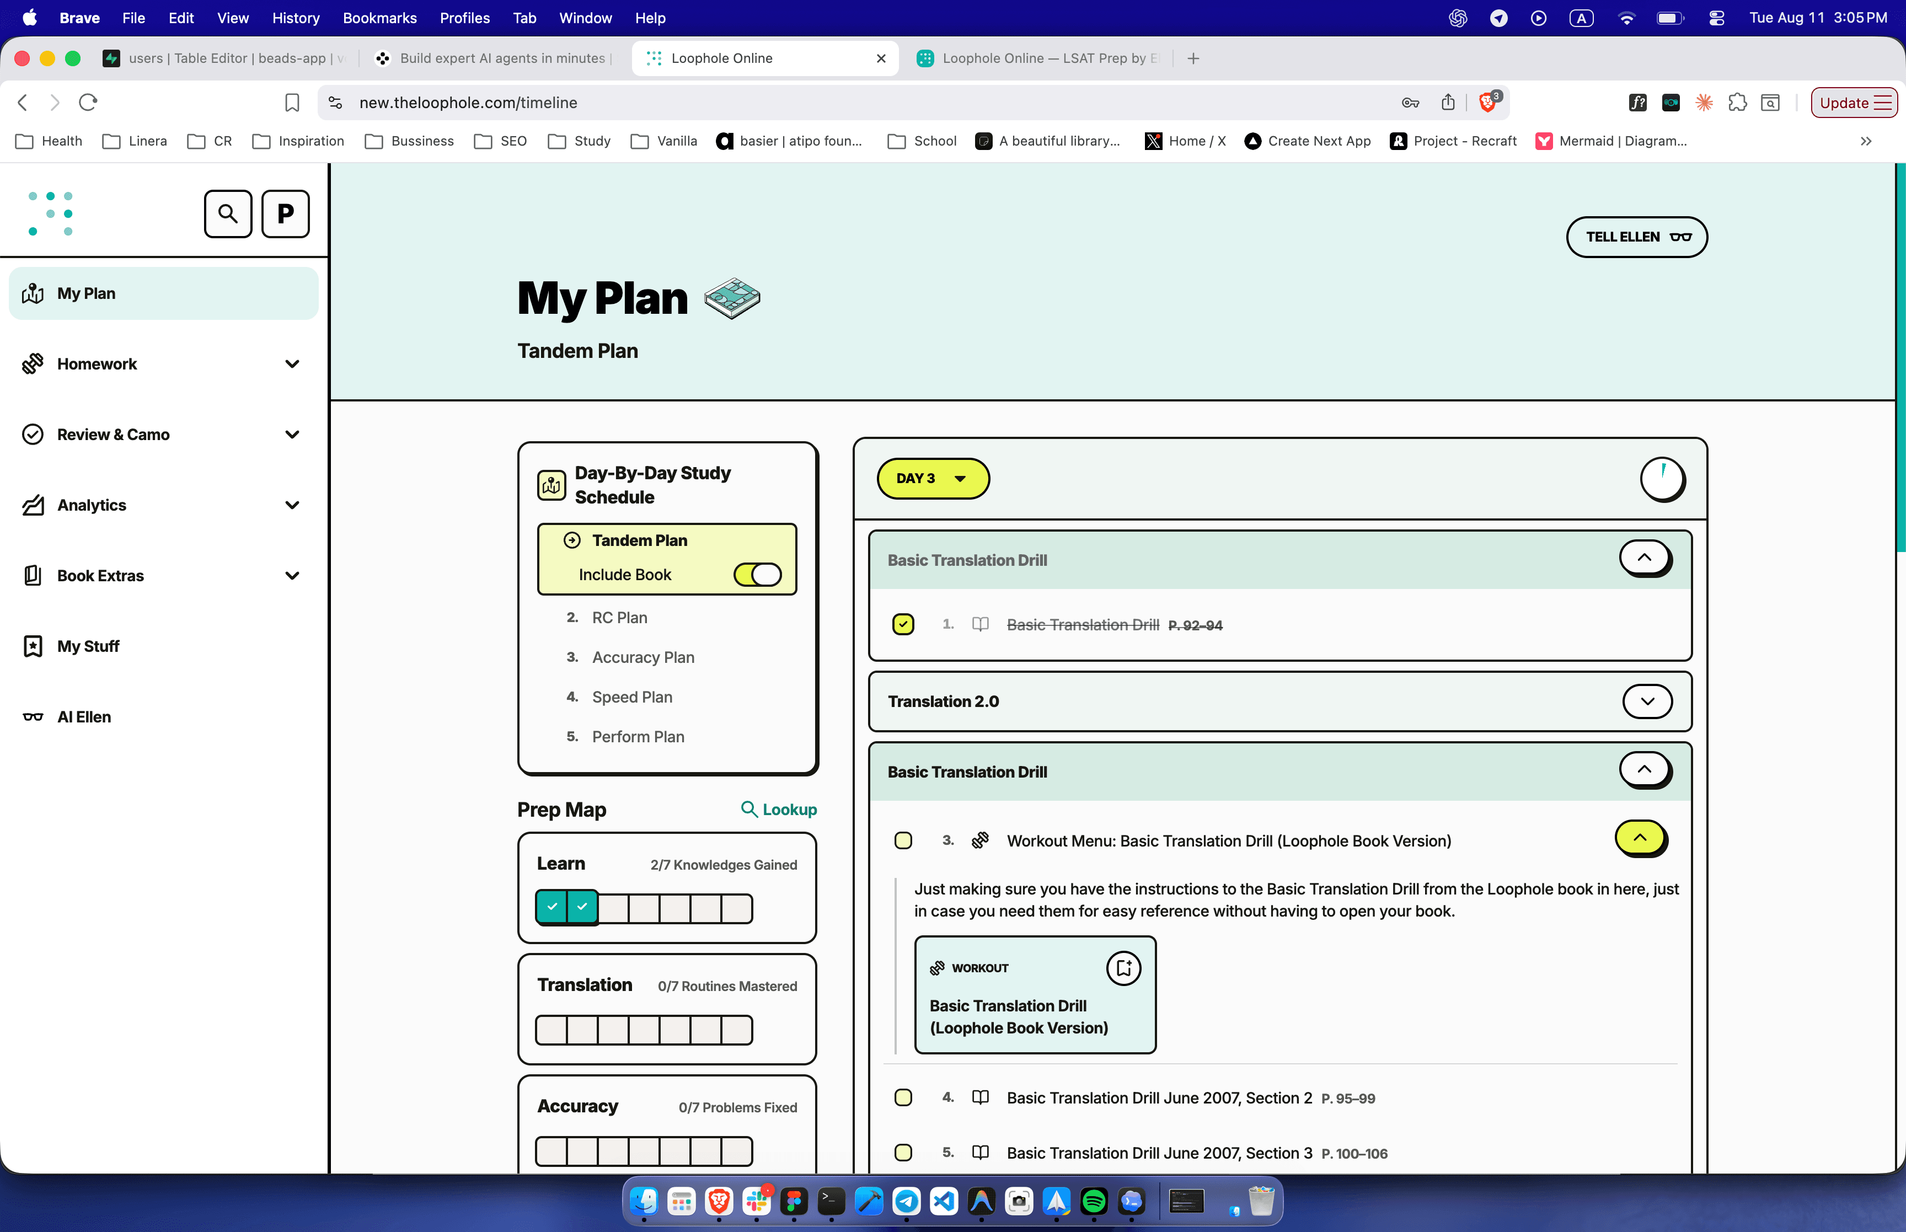Click the Loophole dots logo
The height and width of the screenshot is (1232, 1906).
coord(50,213)
